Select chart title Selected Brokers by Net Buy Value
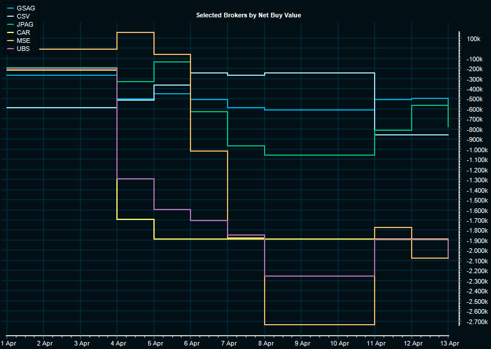Viewport: 491px width, 349px height. click(248, 15)
